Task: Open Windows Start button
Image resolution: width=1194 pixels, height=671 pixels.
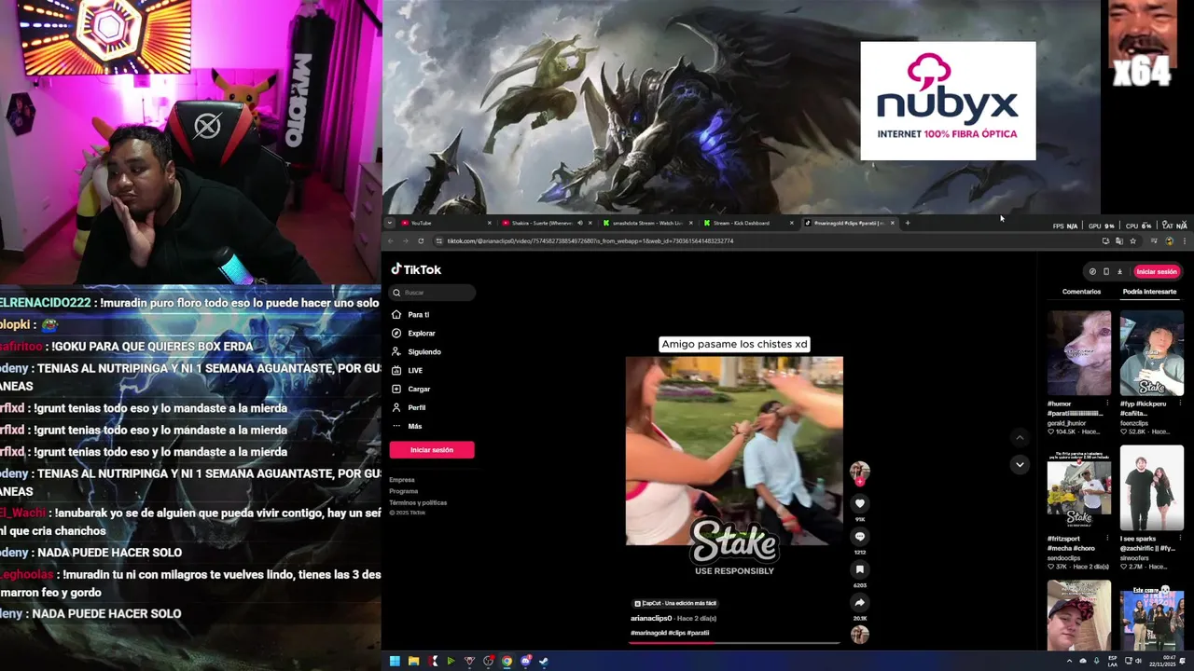Action: click(x=395, y=662)
